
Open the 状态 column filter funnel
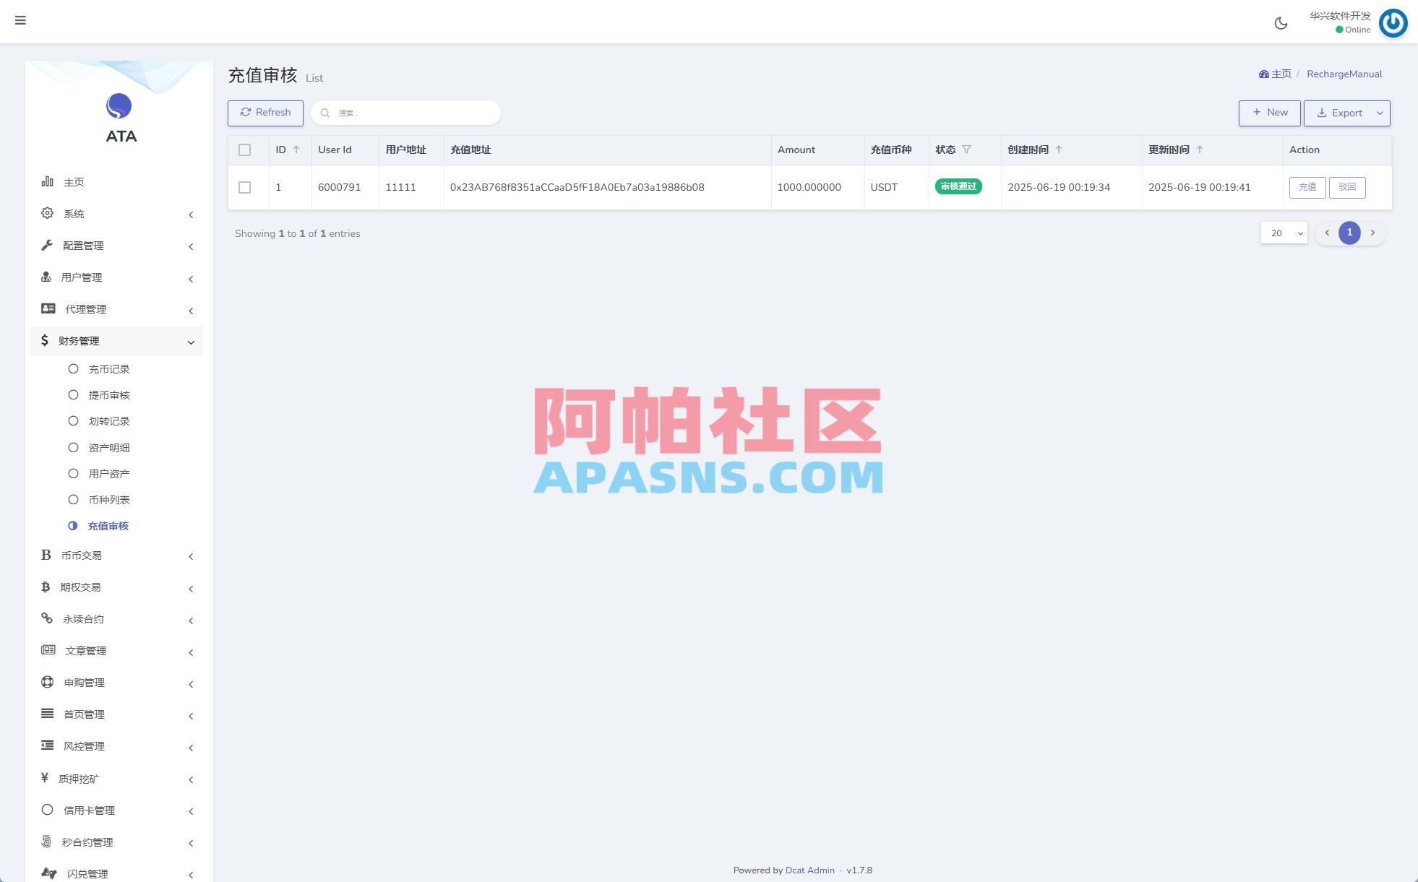tap(967, 149)
